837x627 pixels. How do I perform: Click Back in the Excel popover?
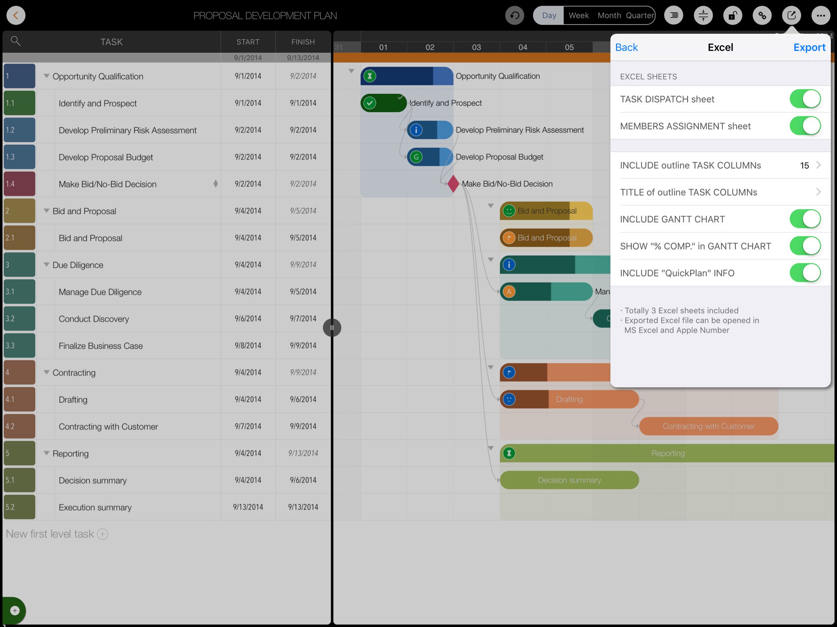click(x=626, y=47)
